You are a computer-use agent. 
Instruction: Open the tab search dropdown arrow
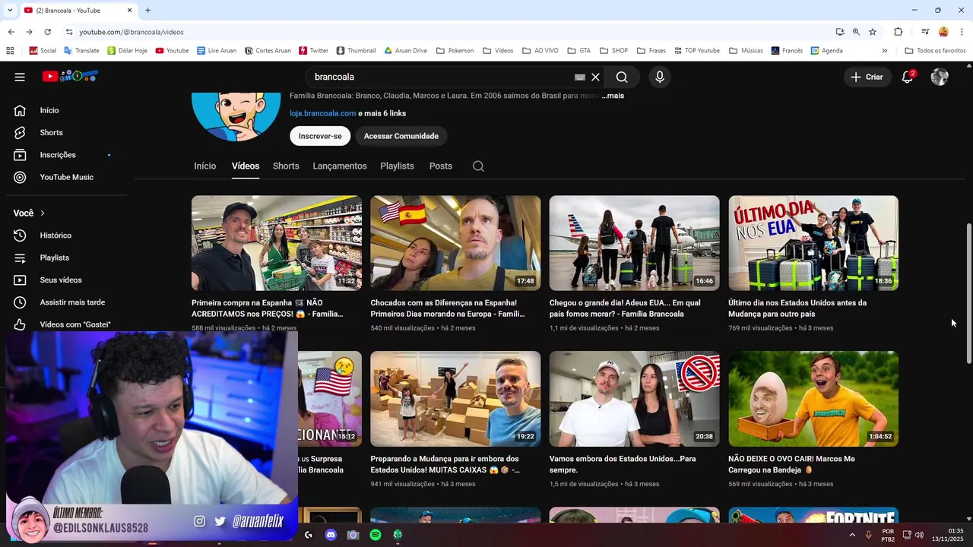tap(9, 10)
